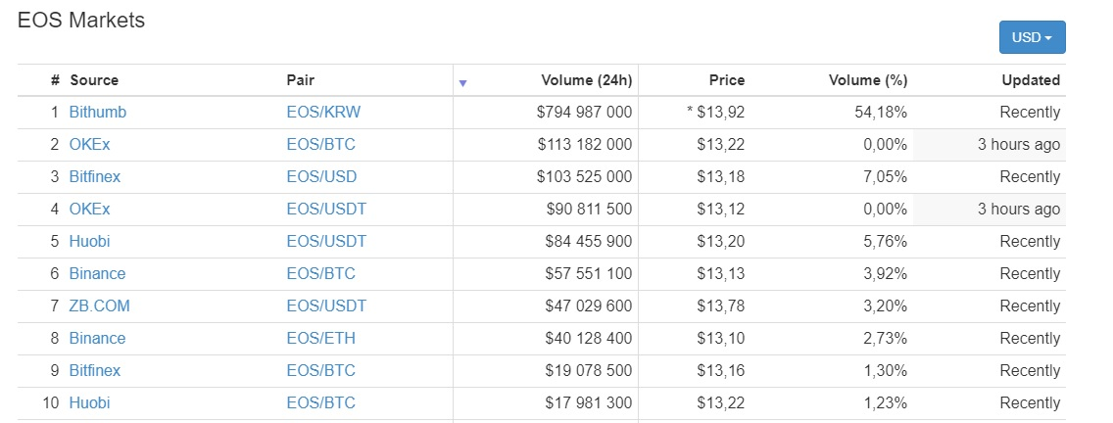Open the EOS/ETH pair link
1113x423 pixels.
[320, 339]
